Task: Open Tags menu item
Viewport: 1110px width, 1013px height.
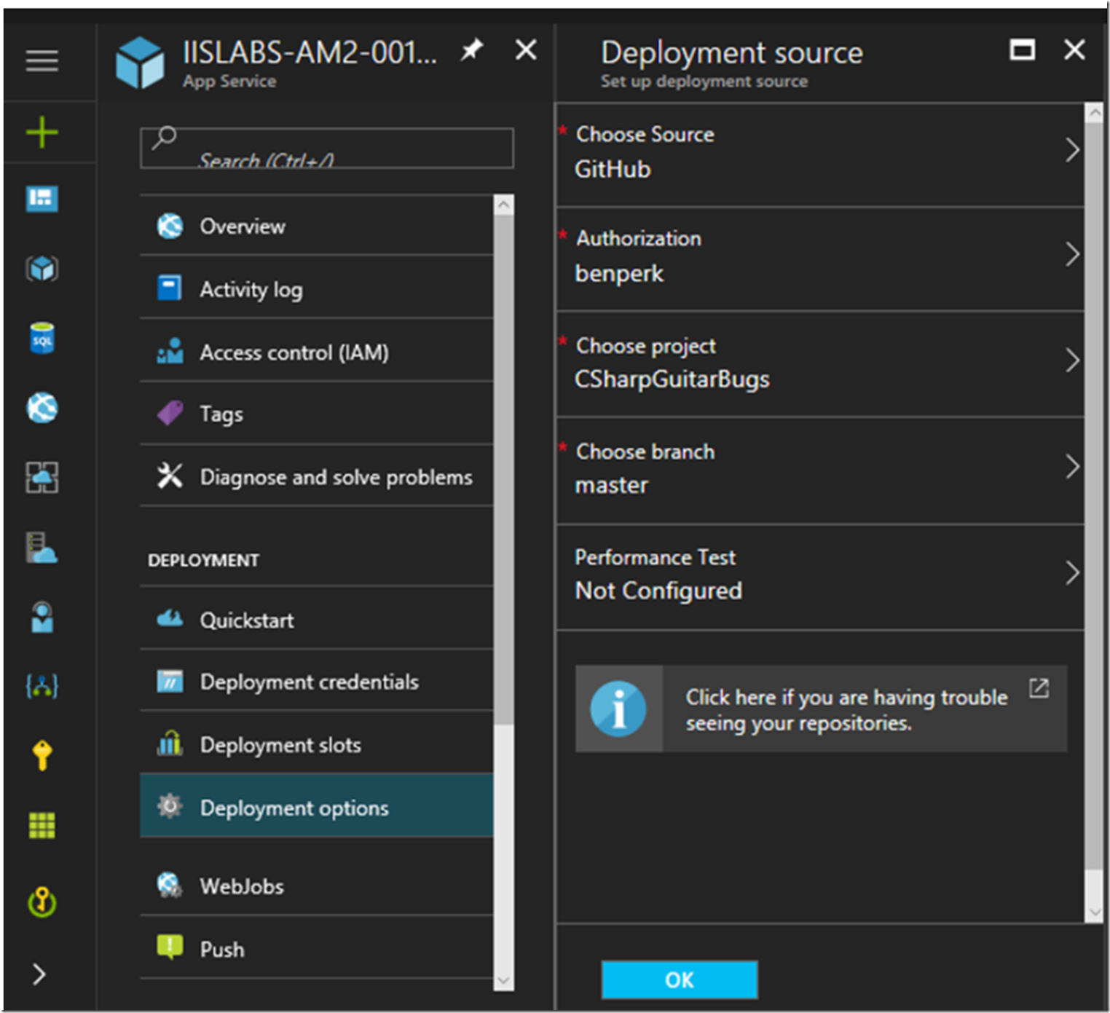Action: coord(316,414)
